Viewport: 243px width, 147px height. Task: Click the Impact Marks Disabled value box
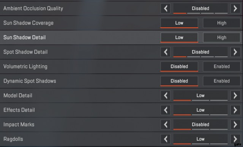tap(200, 125)
